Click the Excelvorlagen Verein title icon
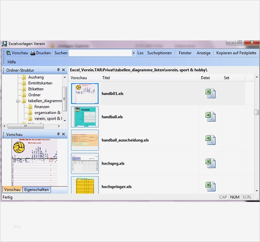Image resolution: width=260 pixels, height=242 pixels. pyautogui.click(x=5, y=44)
